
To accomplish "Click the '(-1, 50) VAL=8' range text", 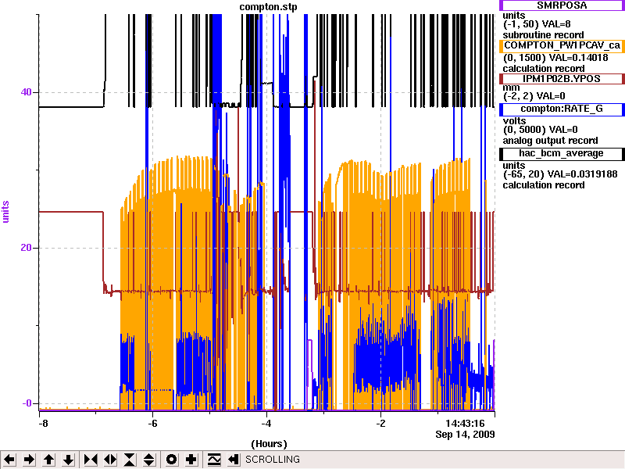I will [537, 24].
